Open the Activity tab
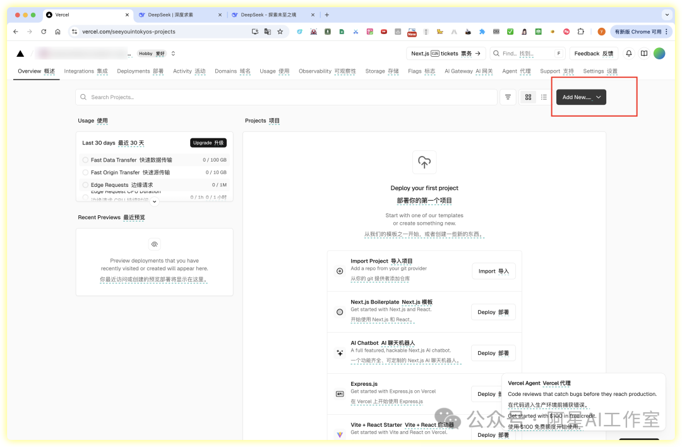Image resolution: width=682 pixels, height=447 pixels. (x=189, y=71)
